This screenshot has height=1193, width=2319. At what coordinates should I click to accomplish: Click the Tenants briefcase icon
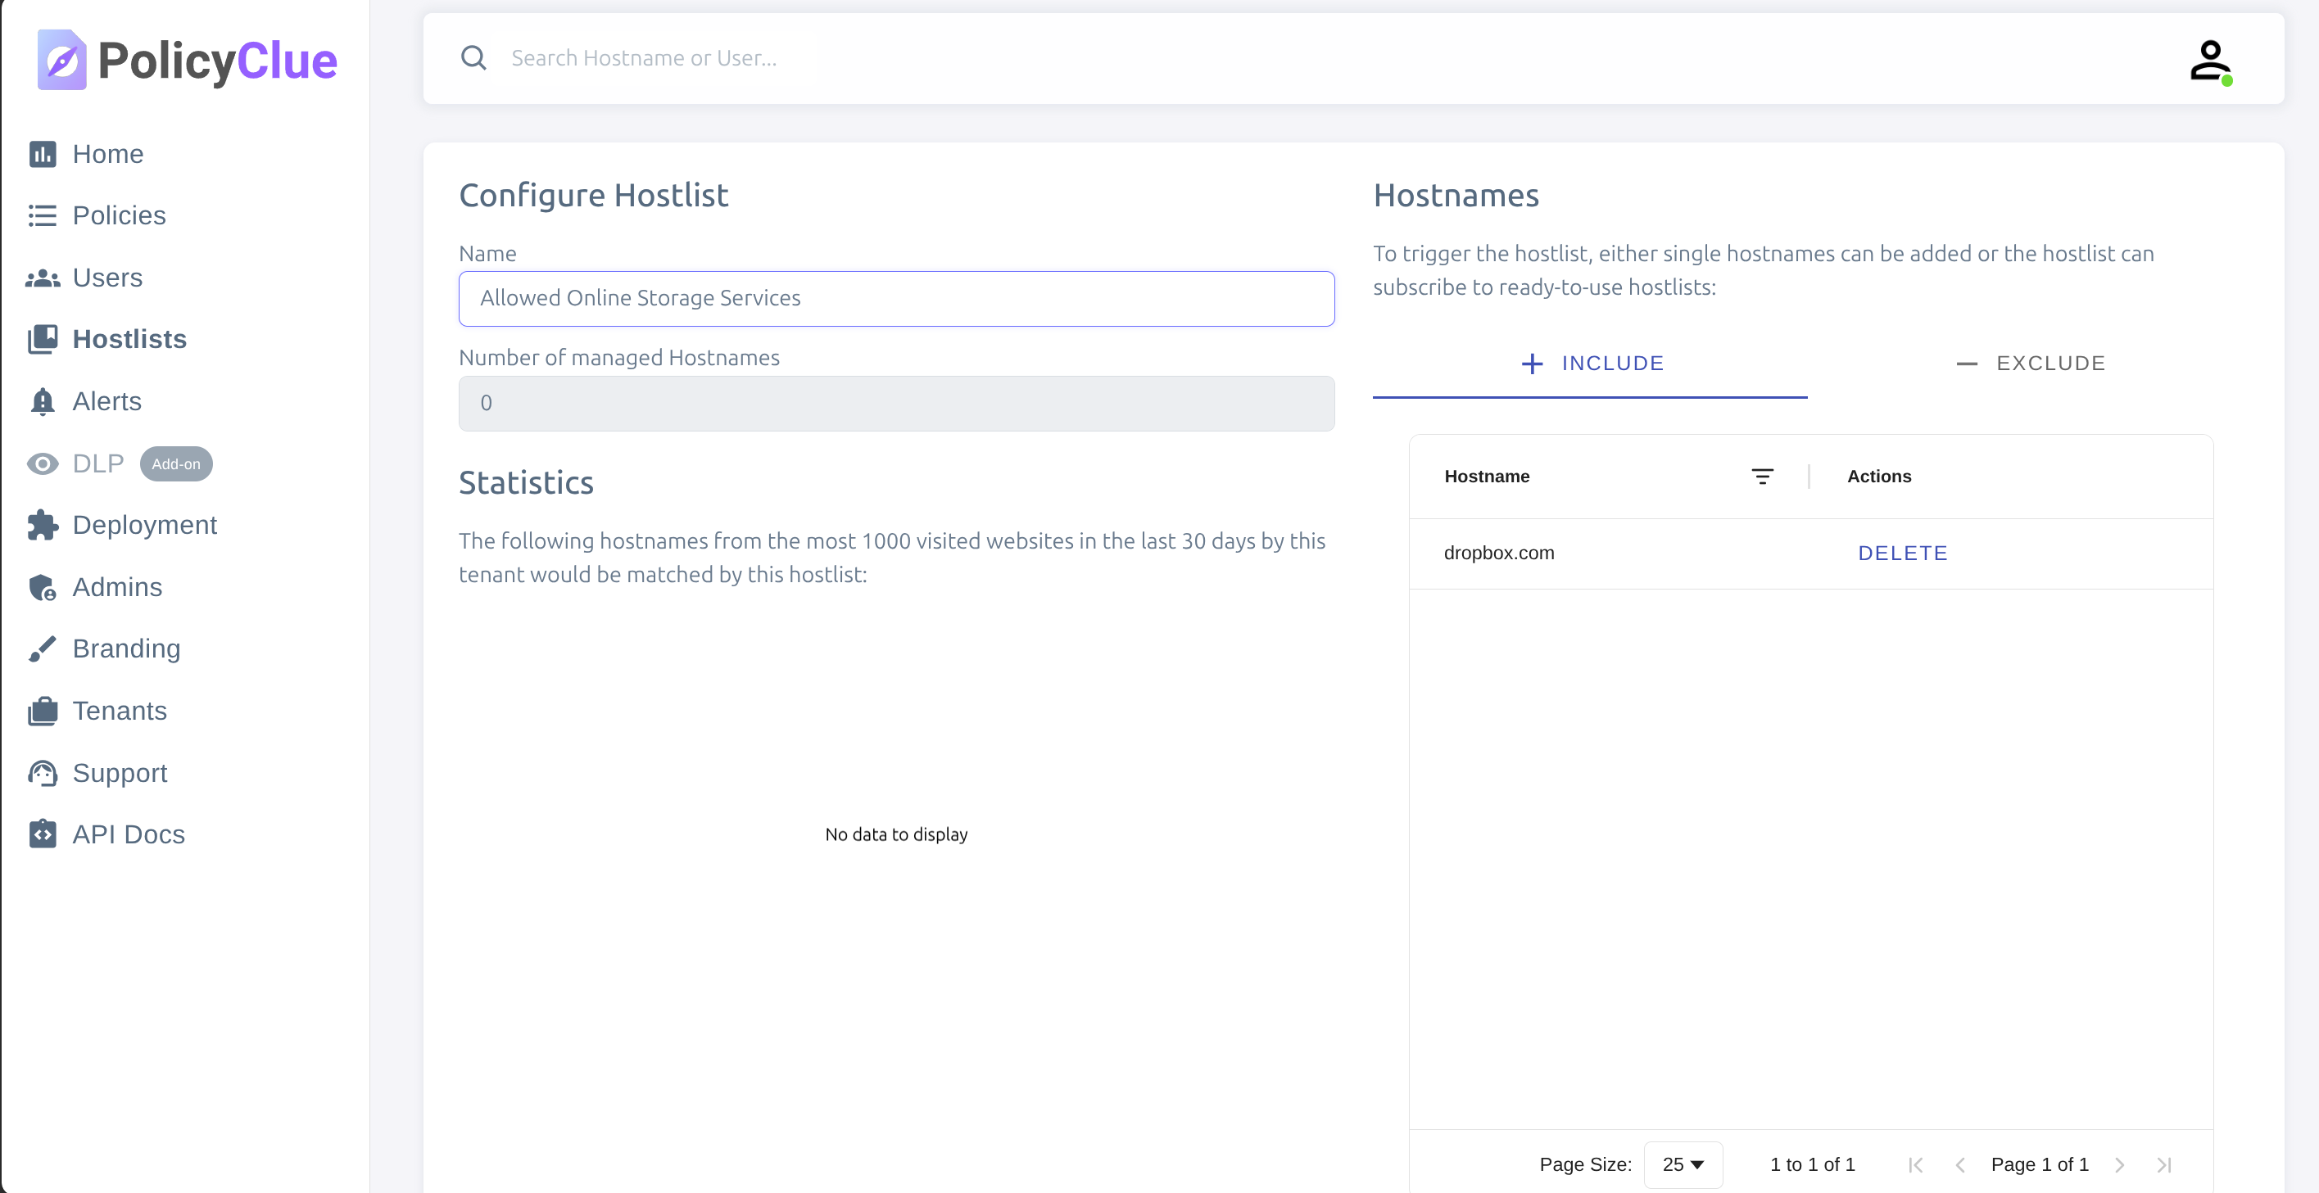pos(43,711)
